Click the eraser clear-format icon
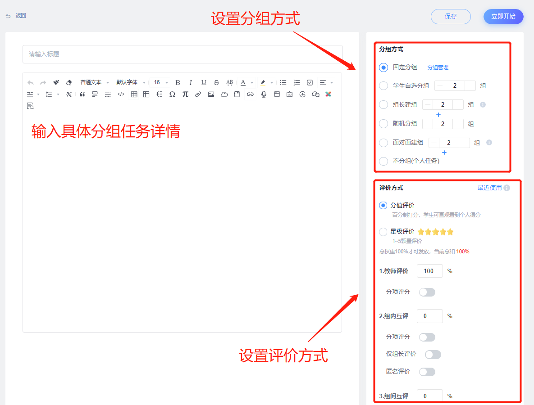 pos(69,82)
